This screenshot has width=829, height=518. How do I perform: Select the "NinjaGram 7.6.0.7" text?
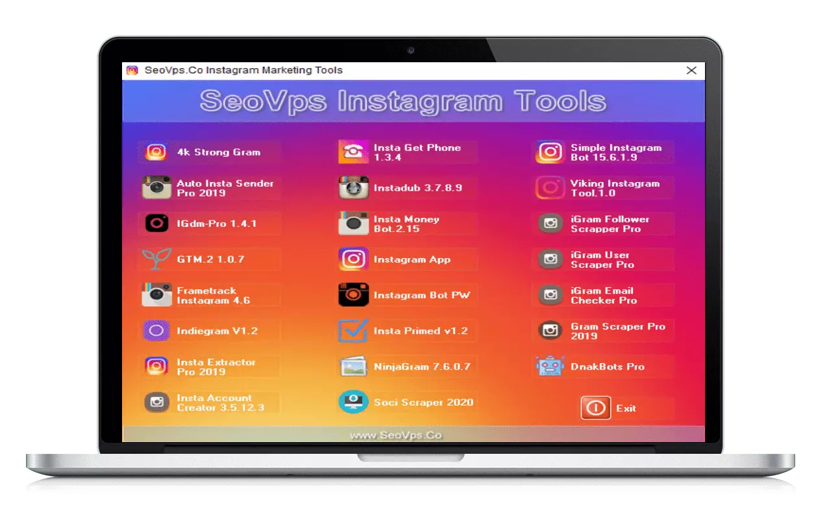pyautogui.click(x=422, y=366)
